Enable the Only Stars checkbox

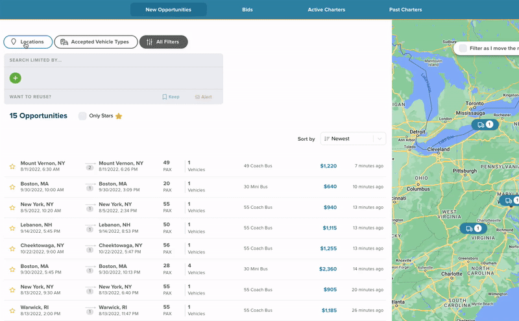(x=82, y=116)
